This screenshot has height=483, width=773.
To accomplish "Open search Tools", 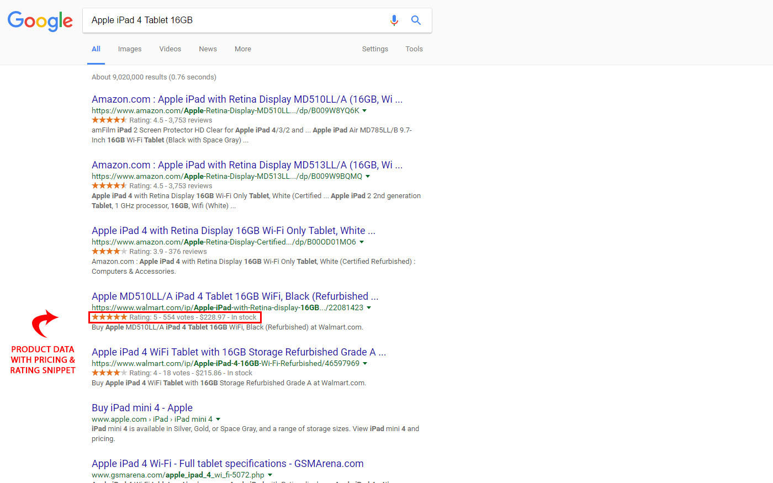I will coord(414,49).
